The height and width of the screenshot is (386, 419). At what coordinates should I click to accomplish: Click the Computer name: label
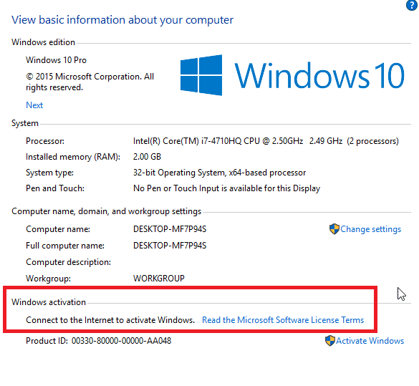click(x=58, y=229)
